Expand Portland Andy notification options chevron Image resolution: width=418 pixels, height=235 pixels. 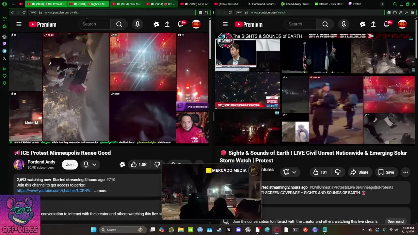[x=94, y=164]
